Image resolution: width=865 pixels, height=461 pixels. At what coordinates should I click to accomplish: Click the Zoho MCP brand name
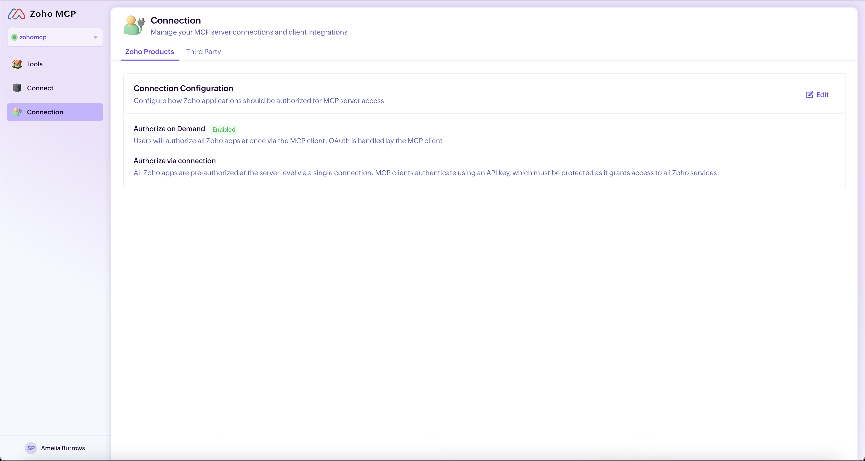click(x=53, y=14)
